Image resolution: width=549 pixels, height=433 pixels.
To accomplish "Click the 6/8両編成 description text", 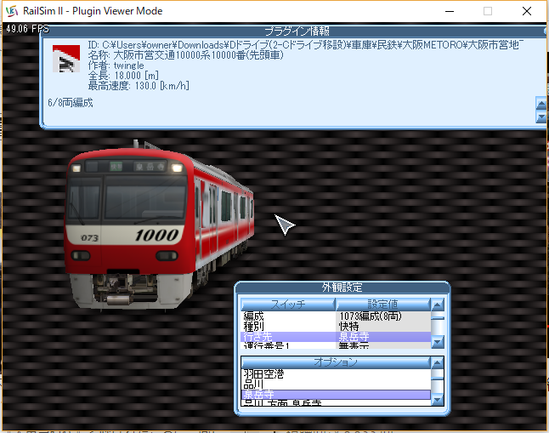I will tap(71, 103).
